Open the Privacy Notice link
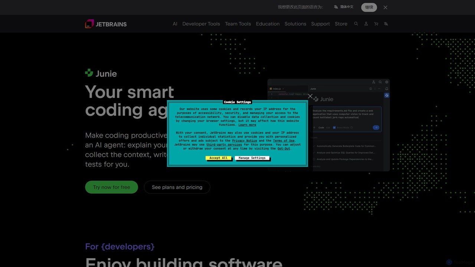The image size is (475, 267). point(245,141)
